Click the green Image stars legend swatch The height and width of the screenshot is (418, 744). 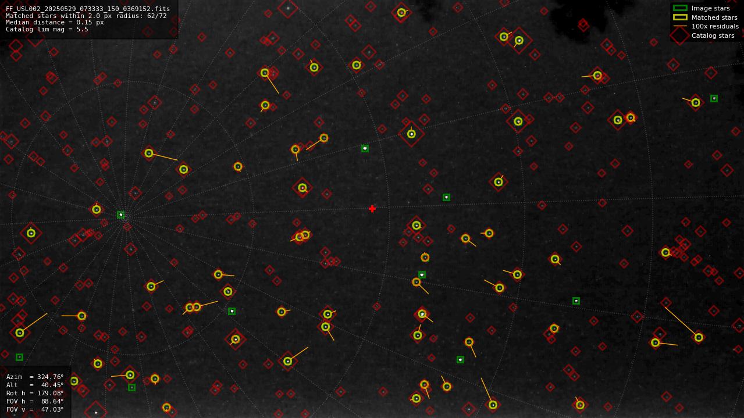tap(679, 8)
